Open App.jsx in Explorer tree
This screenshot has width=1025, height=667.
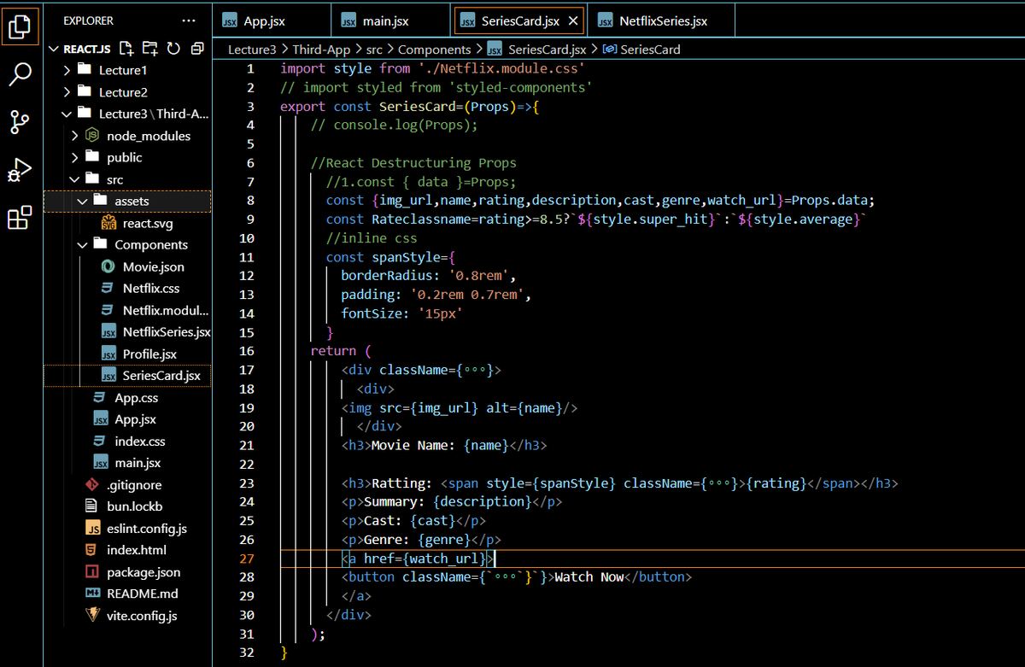click(135, 419)
